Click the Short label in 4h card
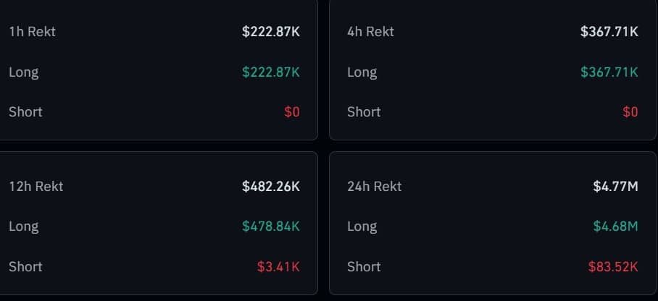 [x=364, y=112]
